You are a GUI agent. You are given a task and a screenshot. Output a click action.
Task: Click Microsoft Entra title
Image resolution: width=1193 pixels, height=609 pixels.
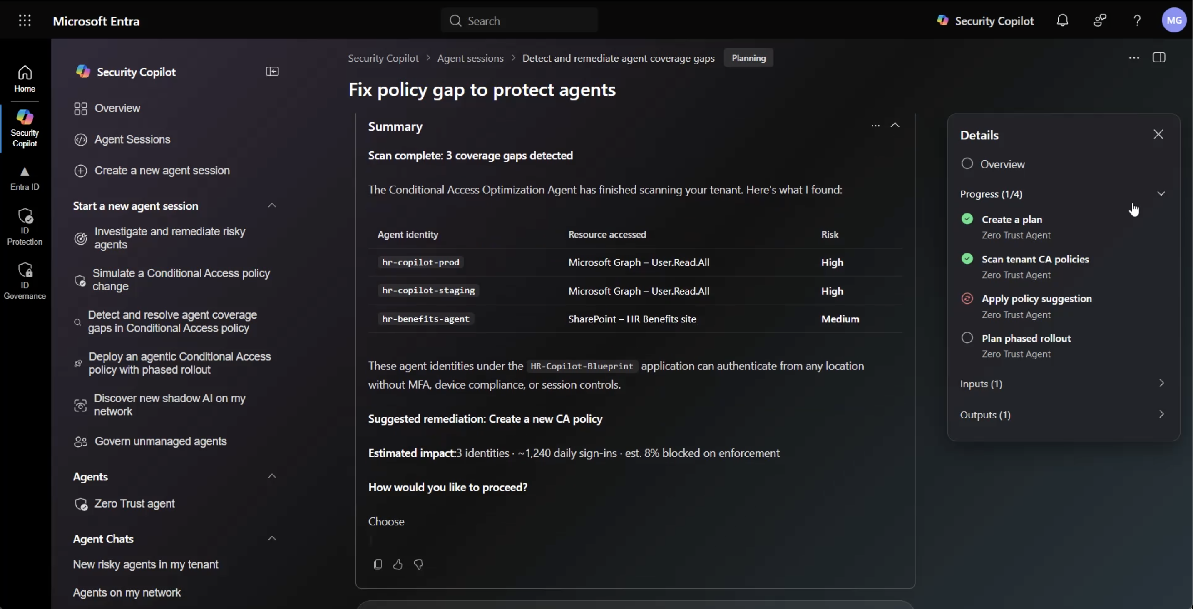(96, 21)
